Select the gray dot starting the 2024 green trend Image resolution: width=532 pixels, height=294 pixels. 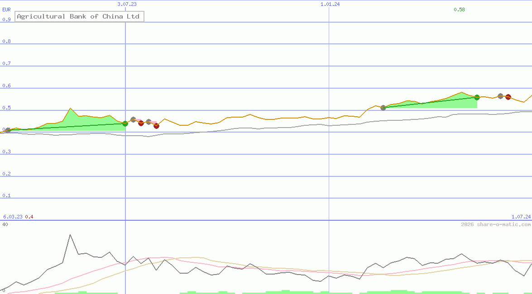click(383, 108)
